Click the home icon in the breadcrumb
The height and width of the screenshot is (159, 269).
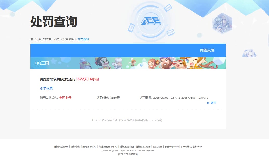pos(32,39)
